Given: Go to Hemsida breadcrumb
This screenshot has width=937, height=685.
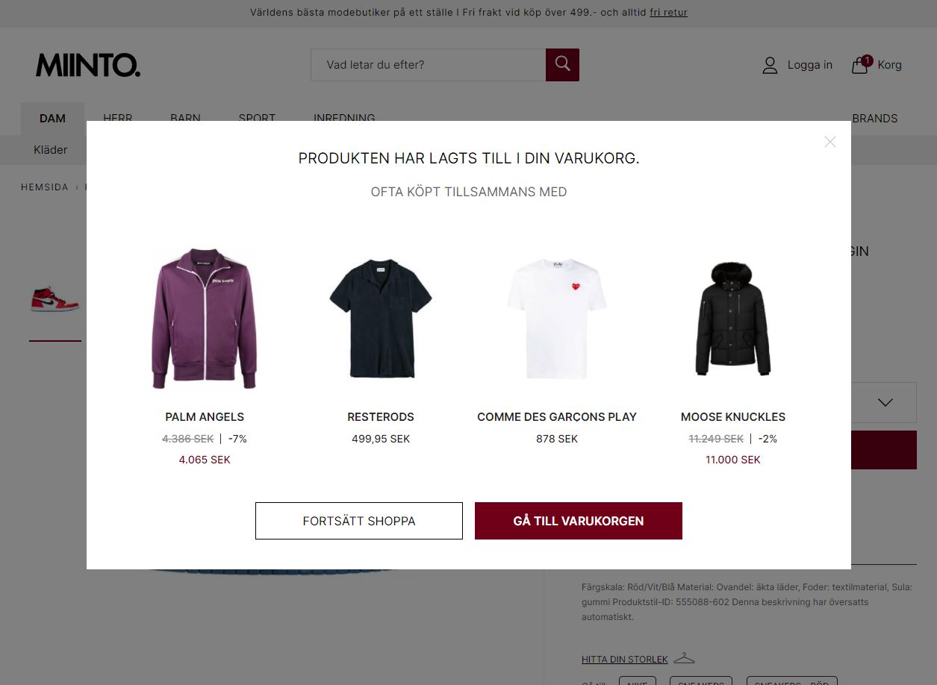Looking at the screenshot, I should click(45, 187).
